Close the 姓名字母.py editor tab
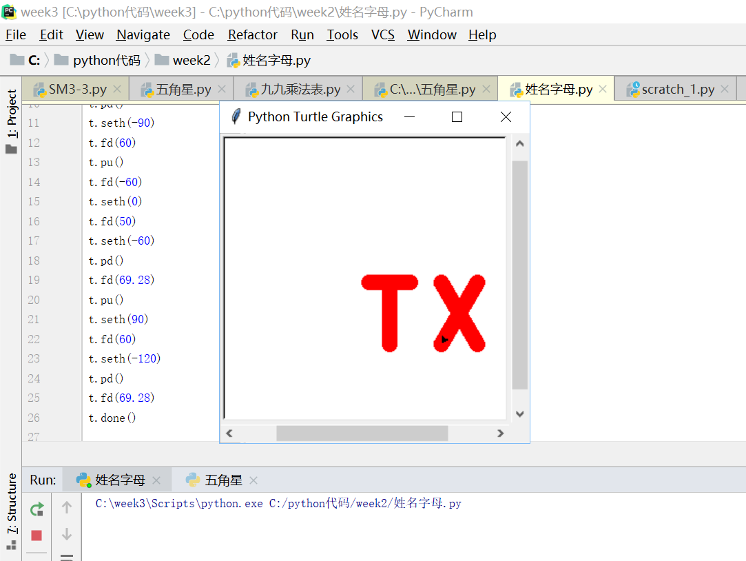 pos(603,89)
